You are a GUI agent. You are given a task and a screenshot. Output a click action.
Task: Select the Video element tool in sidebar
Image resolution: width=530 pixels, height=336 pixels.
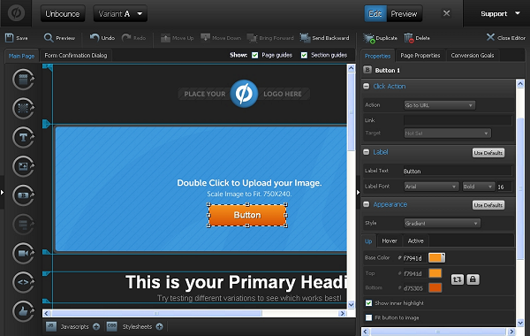[23, 253]
